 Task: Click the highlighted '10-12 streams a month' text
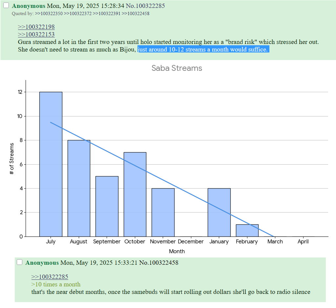pyautogui.click(x=203, y=50)
